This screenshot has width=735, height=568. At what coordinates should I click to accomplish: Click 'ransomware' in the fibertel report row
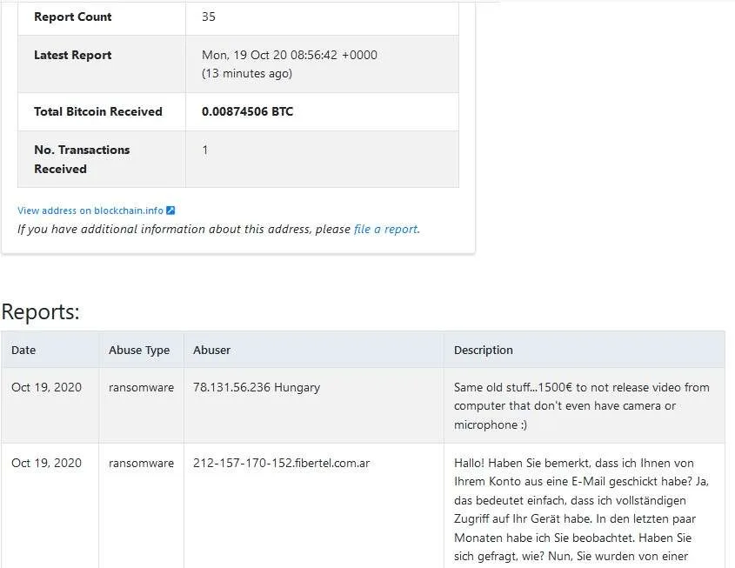[x=141, y=463]
